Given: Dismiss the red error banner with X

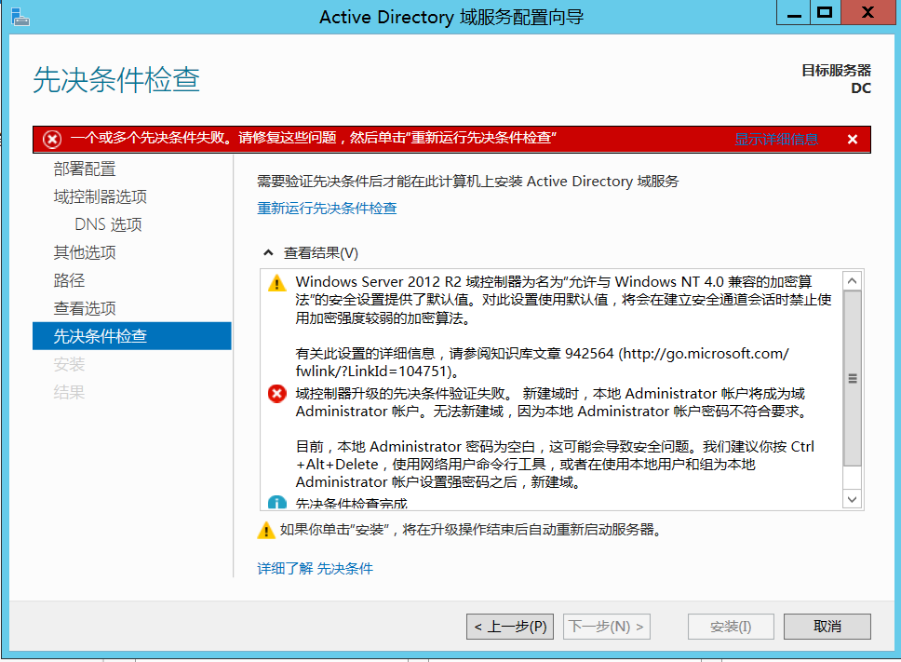Looking at the screenshot, I should 852,139.
